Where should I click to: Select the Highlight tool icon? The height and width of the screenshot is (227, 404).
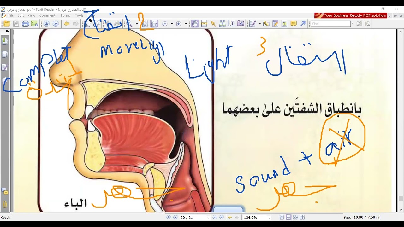click(275, 24)
